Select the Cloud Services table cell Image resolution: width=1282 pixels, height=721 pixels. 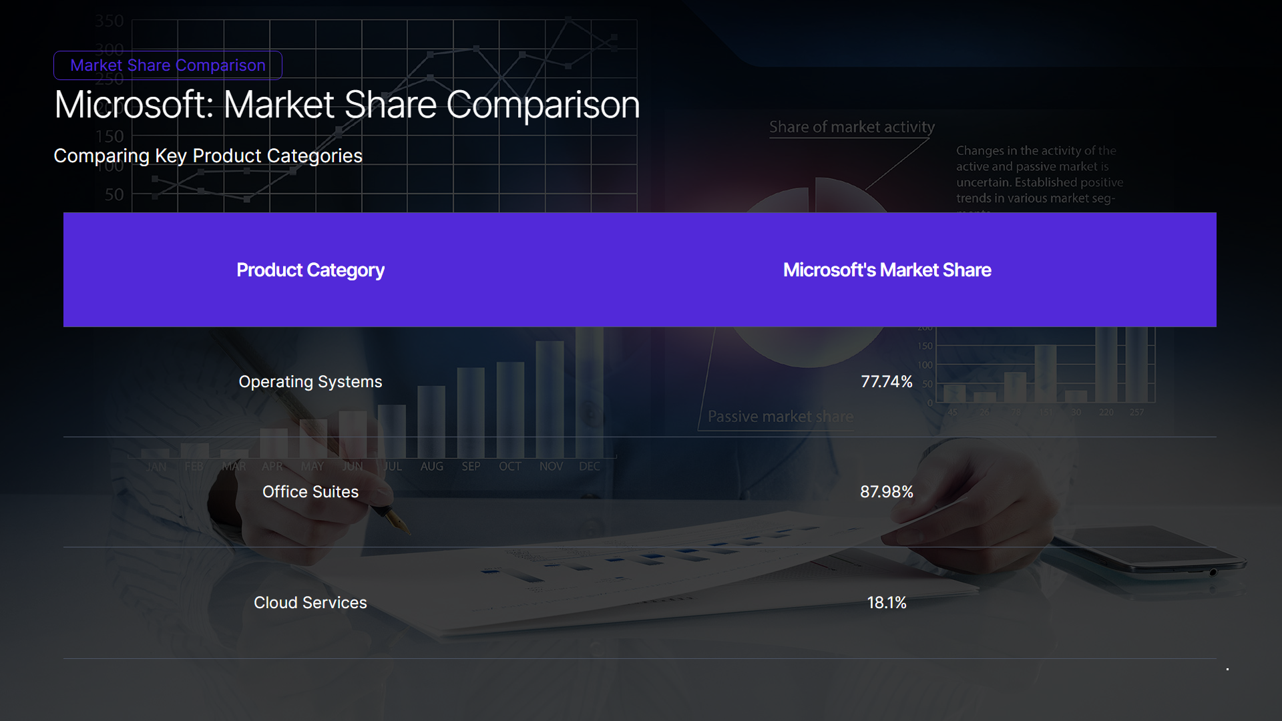tap(310, 603)
